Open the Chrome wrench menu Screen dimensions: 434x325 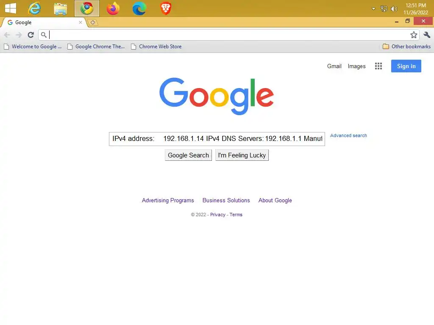pos(427,35)
